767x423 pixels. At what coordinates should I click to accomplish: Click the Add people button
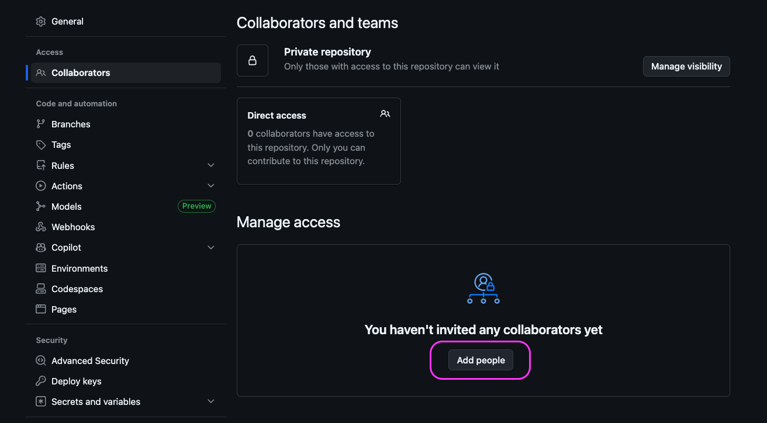(x=481, y=360)
